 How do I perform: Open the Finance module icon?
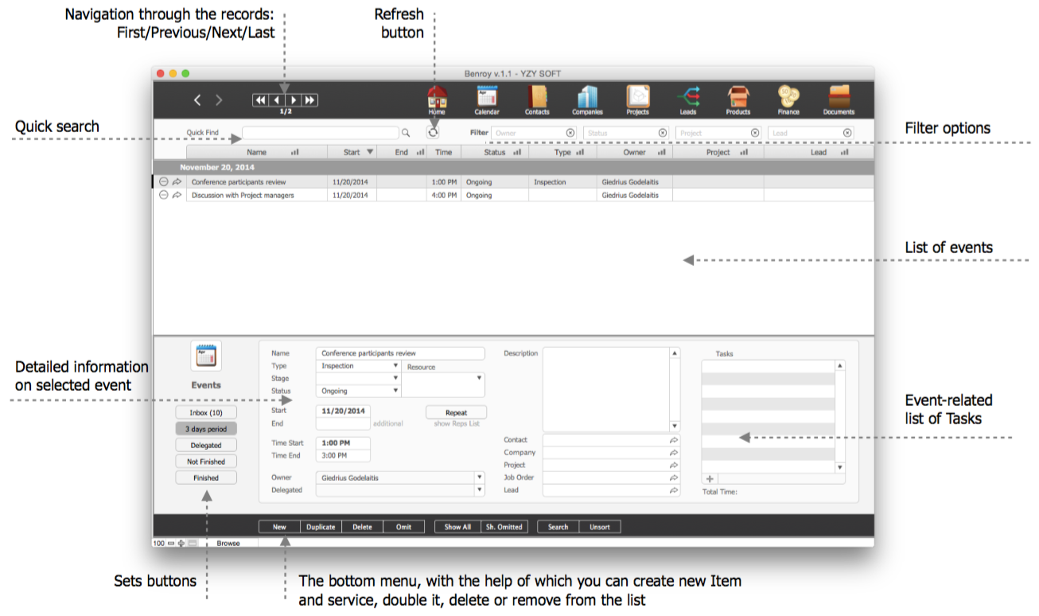point(788,98)
